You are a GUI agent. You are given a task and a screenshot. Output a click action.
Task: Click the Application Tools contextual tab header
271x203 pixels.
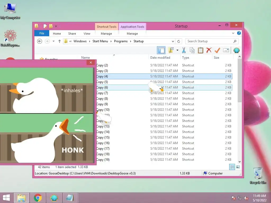132,27
